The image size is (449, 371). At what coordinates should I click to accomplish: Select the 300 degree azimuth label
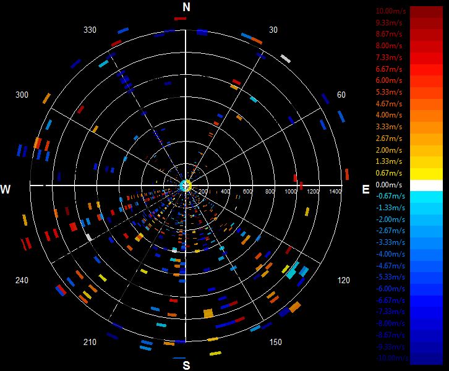point(22,95)
